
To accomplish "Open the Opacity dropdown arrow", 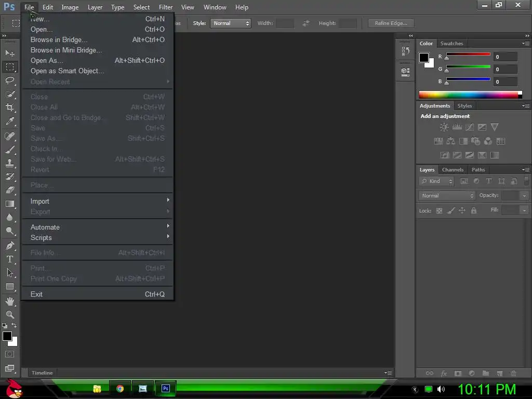I will 524,196.
